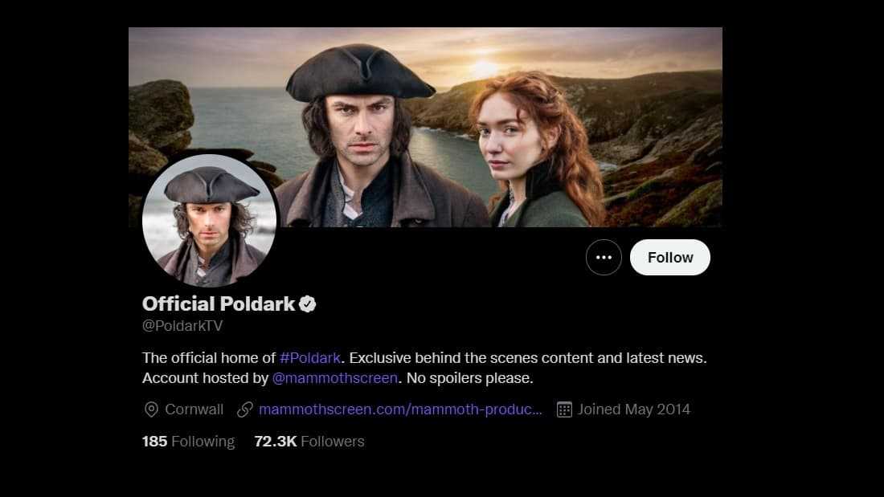Click the Cornwall location text

coord(194,409)
